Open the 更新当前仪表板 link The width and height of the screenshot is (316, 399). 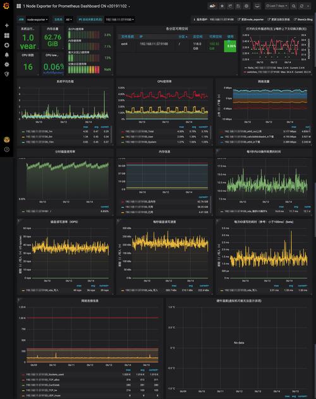[278, 20]
